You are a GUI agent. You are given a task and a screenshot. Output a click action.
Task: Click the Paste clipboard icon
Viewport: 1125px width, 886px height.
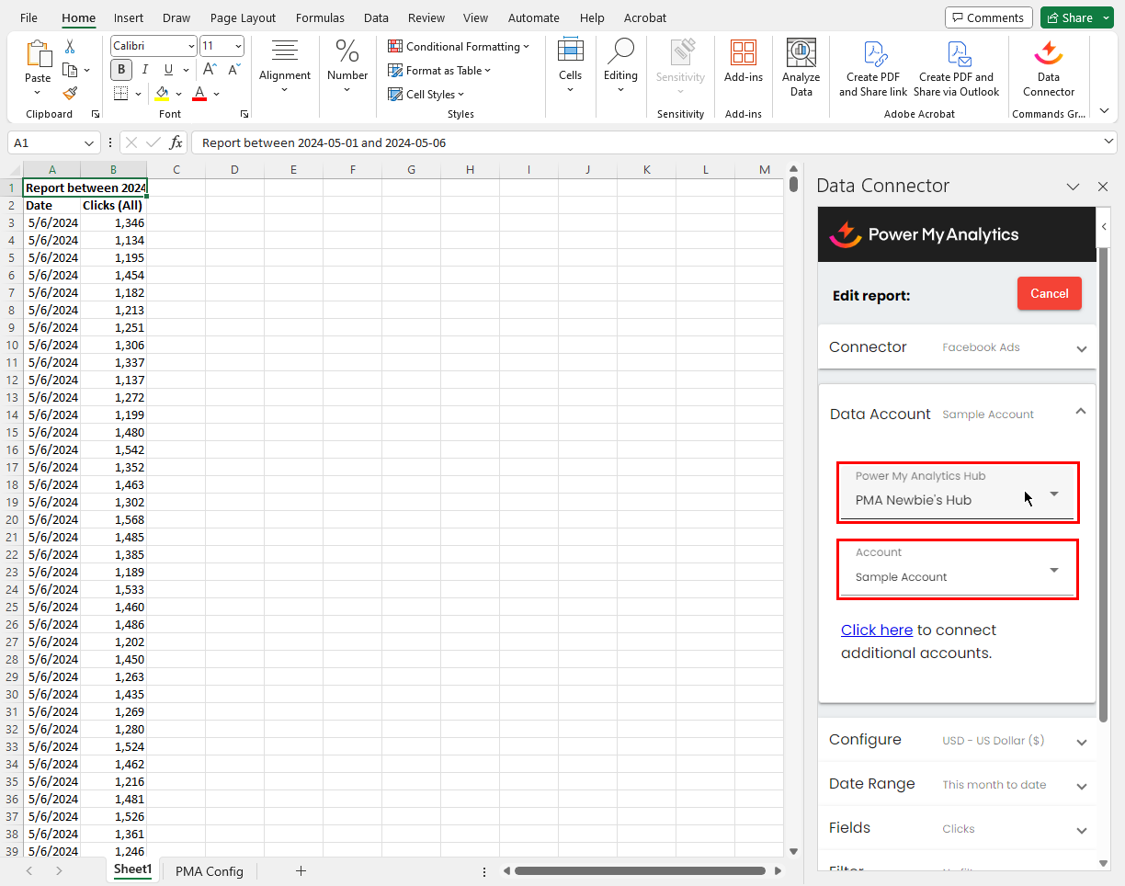click(x=38, y=55)
